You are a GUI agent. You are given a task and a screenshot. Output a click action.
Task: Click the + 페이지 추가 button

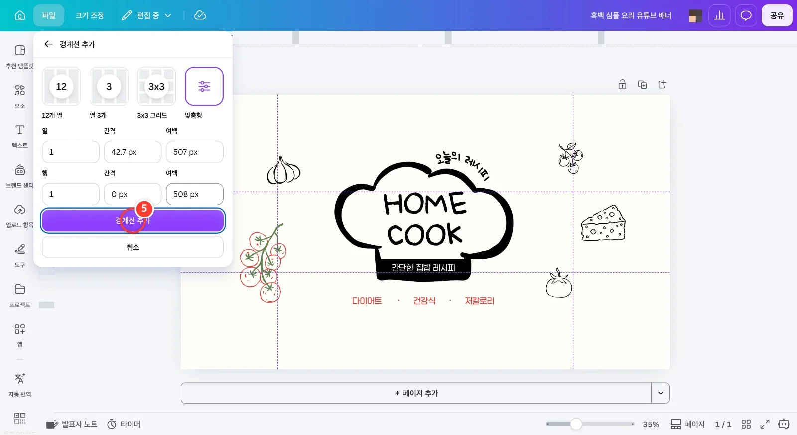click(416, 393)
